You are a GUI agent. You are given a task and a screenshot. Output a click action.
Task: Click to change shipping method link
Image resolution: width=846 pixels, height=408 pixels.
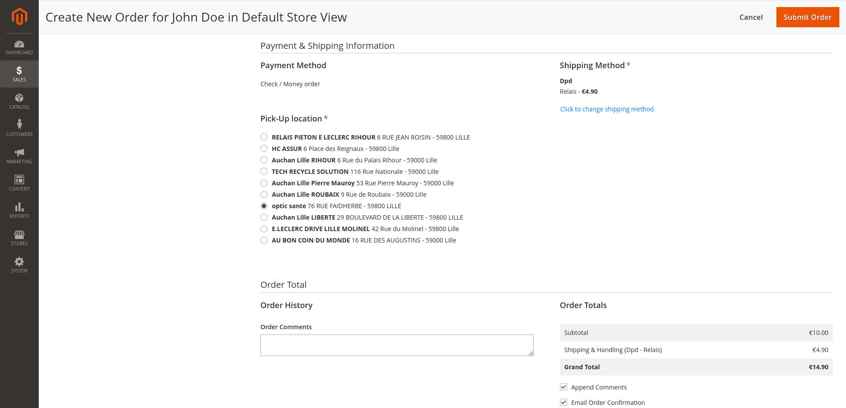(x=607, y=109)
